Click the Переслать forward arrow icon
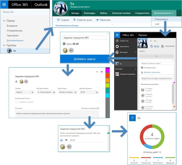This screenshot has height=165, width=182. 97,20
